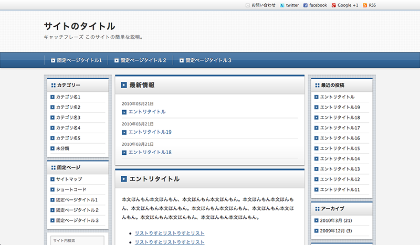
Task: Click grid icon next to アーカイブ heading
Action: point(317,209)
